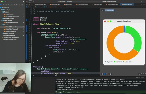Image resolution: width=146 pixels, height=94 pixels.
Task: Click the orange User Data legend dot
Action: point(124,62)
